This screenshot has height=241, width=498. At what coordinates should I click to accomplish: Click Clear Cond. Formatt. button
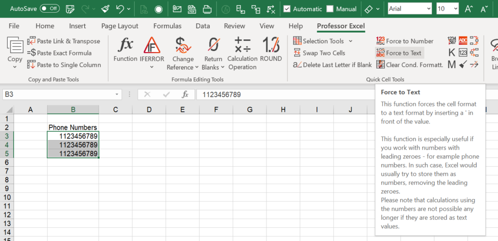[x=409, y=65]
